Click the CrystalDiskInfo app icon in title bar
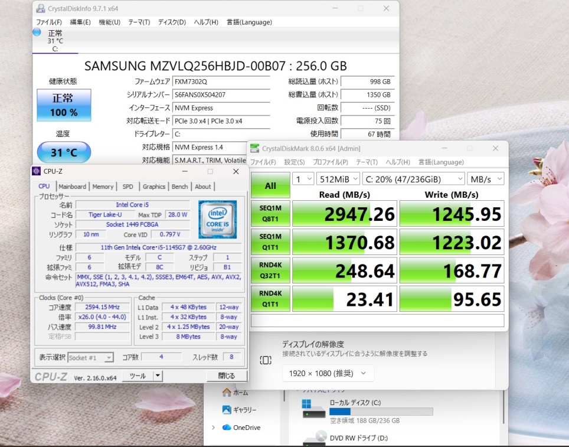 tap(41, 8)
